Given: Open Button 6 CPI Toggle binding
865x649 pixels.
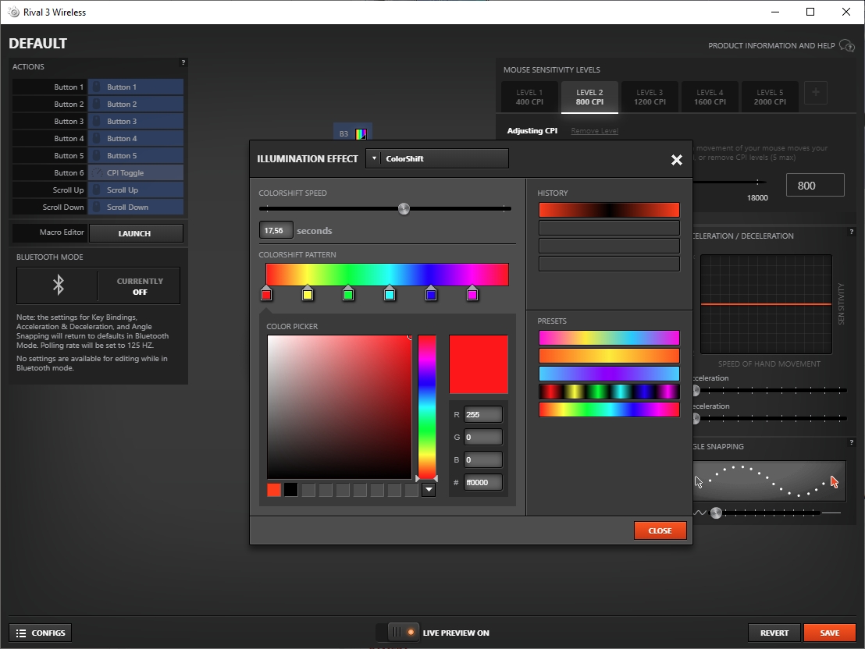Looking at the screenshot, I should tap(136, 172).
